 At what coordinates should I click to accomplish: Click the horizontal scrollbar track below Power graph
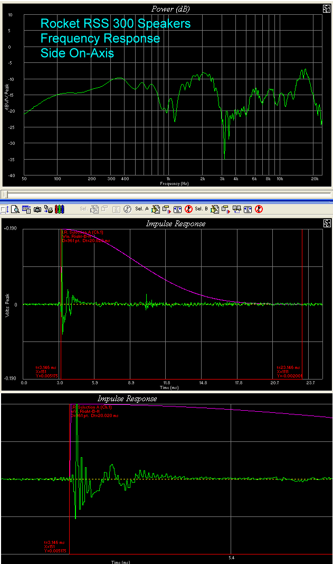coord(169,195)
